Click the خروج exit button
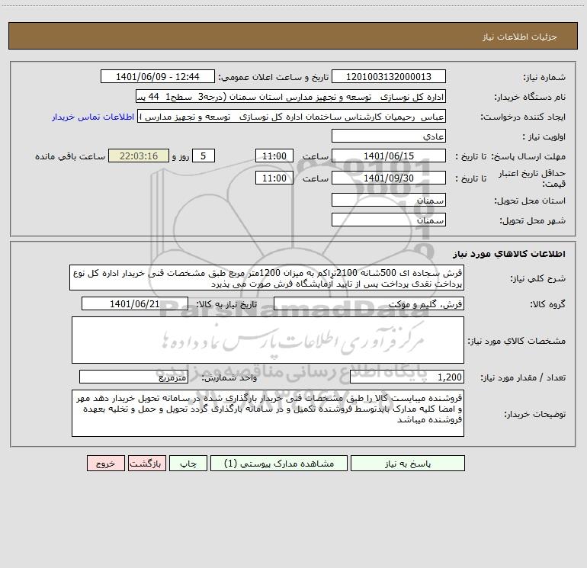This screenshot has height=568, width=587. click(105, 464)
